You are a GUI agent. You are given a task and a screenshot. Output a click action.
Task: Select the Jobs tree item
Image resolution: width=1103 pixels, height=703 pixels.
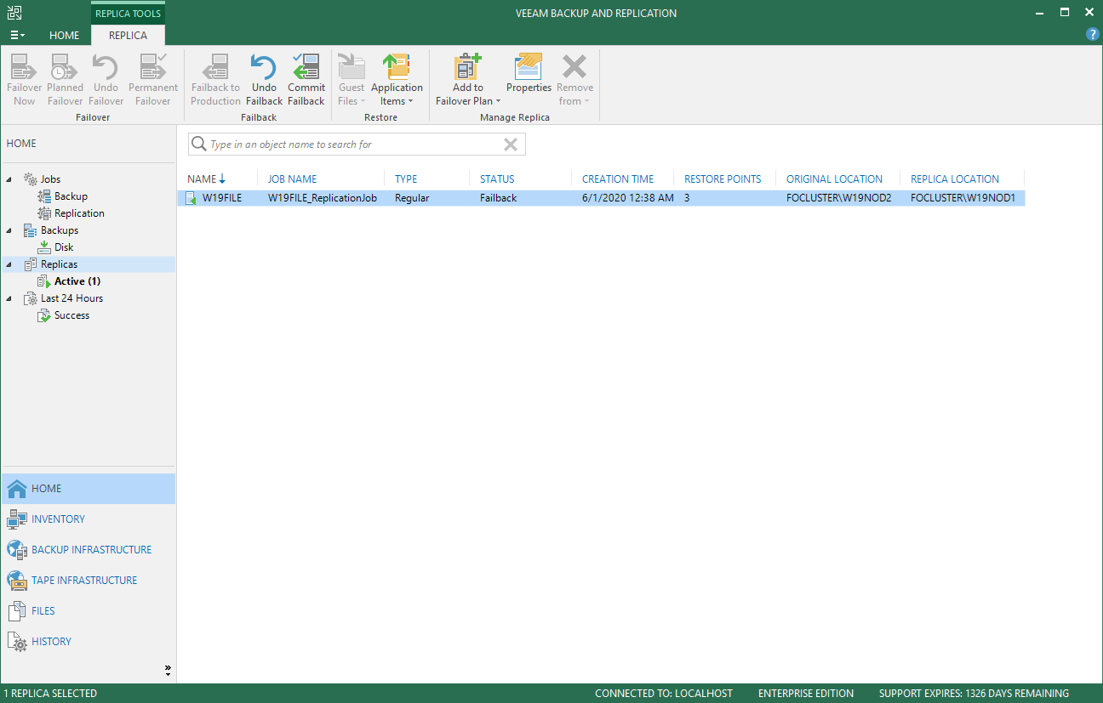pos(50,179)
